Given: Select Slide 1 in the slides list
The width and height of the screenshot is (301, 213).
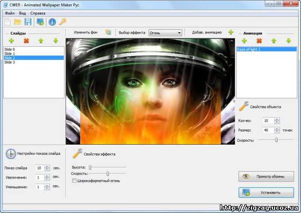Looking at the screenshot, I should pyautogui.click(x=34, y=54).
